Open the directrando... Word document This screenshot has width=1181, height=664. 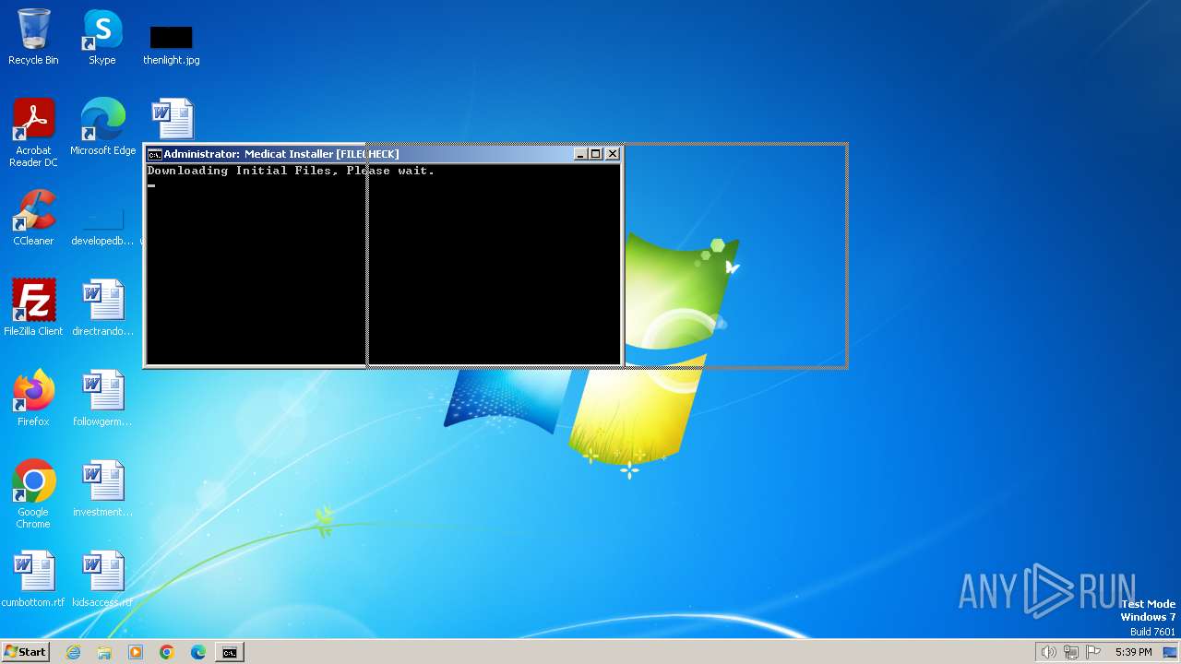102,308
